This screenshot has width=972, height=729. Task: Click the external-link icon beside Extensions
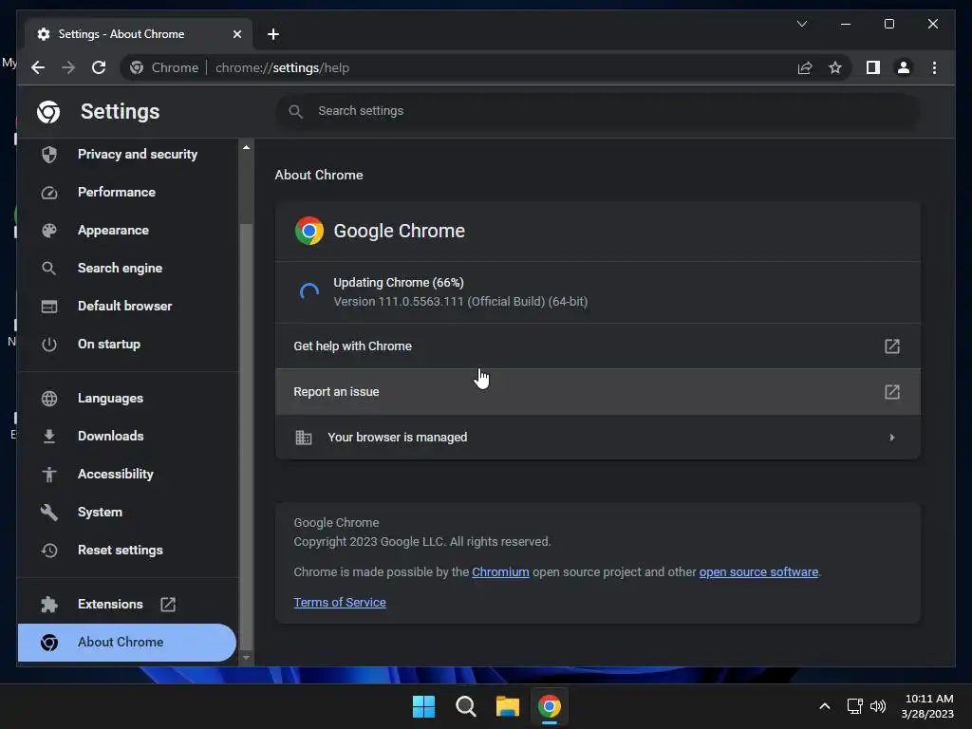pos(168,605)
